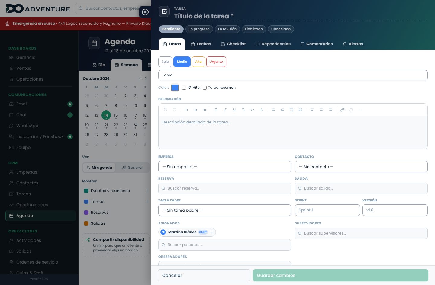Viewport: 435px width, 285px height.
Task: Insert a link in the description
Action: pos(342,110)
